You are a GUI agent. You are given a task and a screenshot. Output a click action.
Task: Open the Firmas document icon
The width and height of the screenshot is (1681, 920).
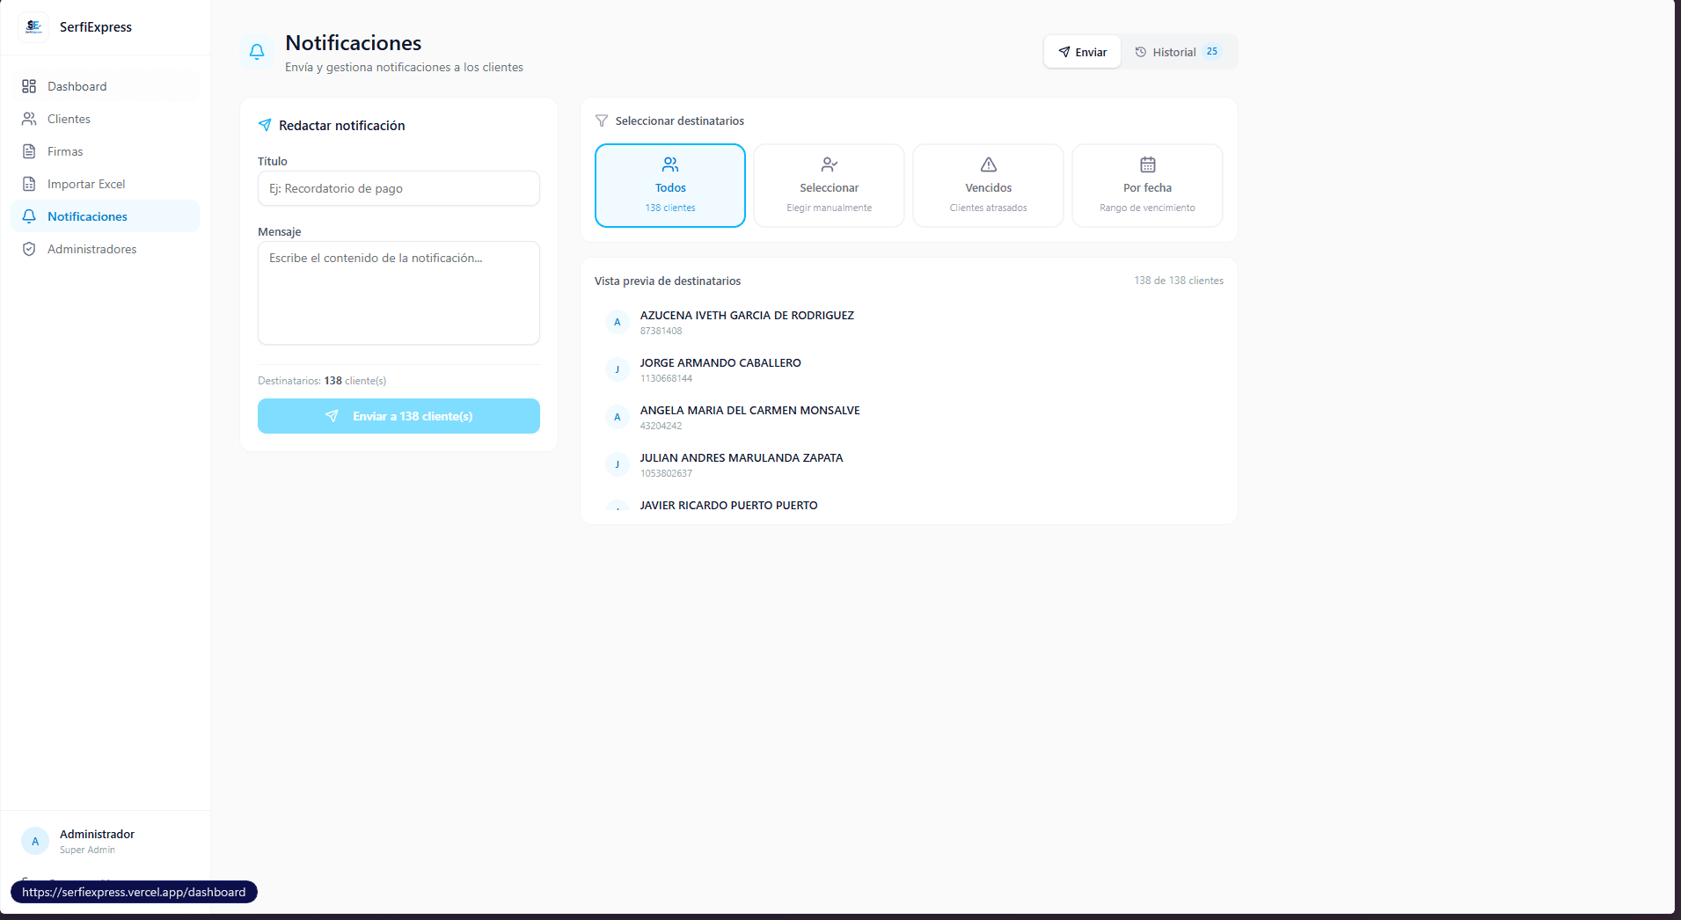pos(29,151)
